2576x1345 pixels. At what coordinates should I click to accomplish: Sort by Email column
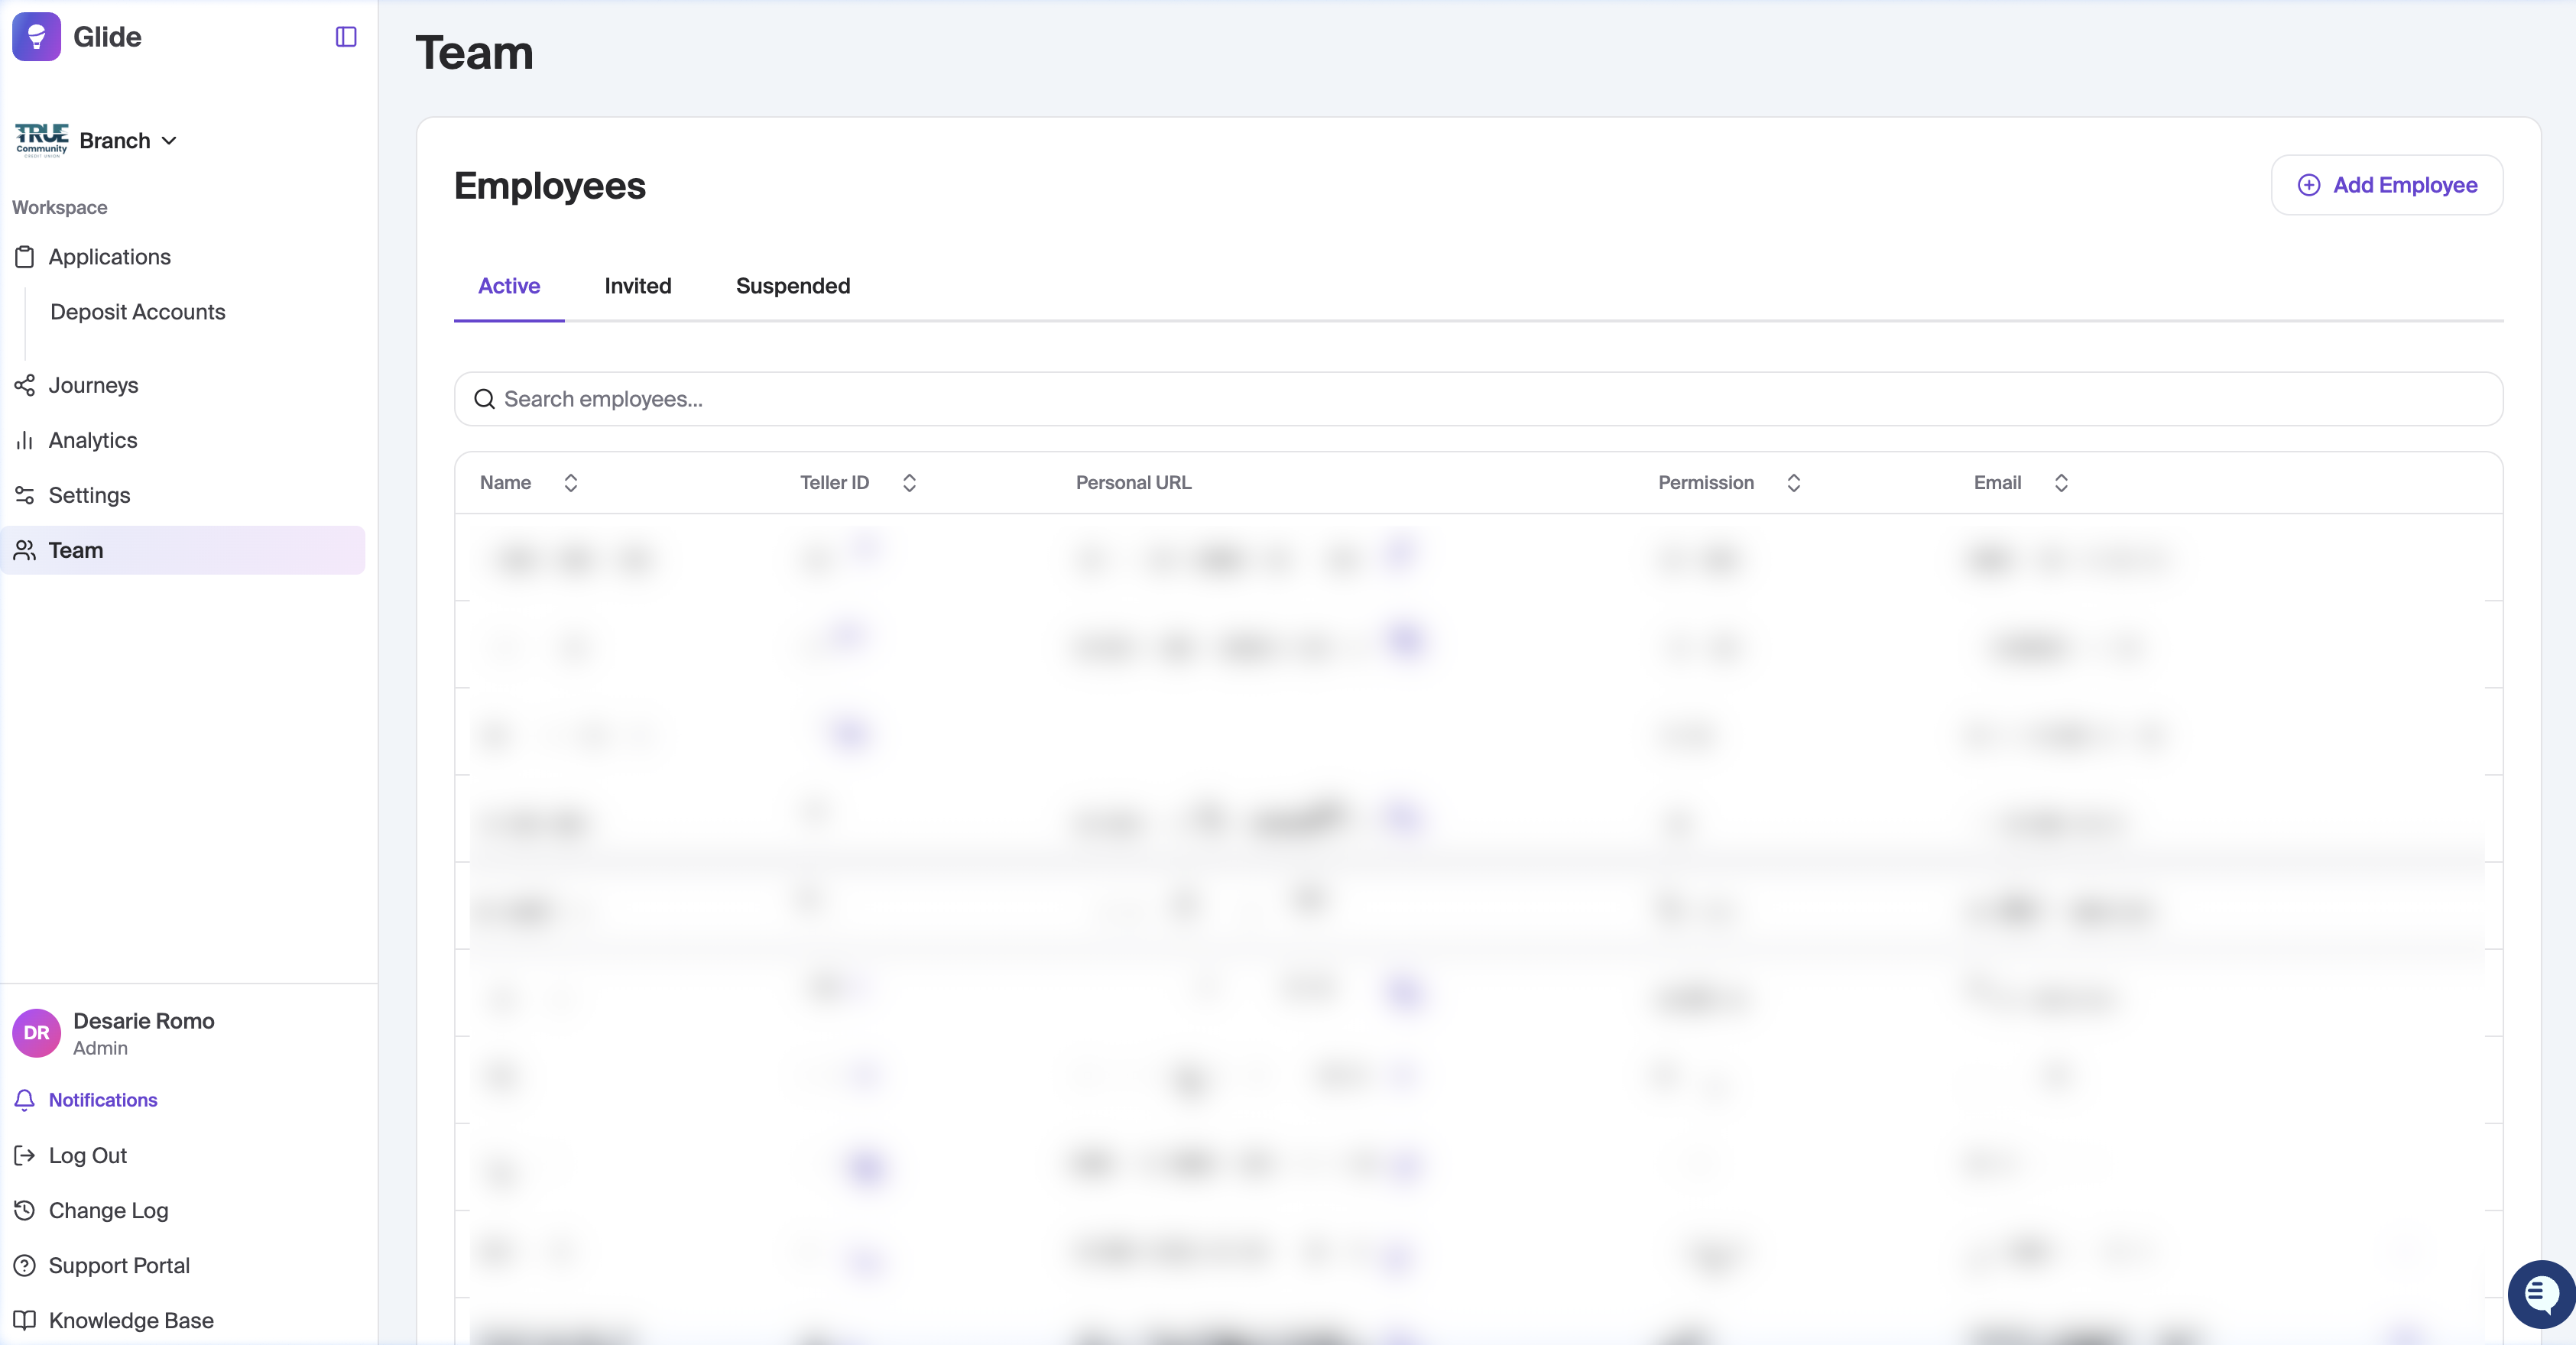(x=2061, y=483)
